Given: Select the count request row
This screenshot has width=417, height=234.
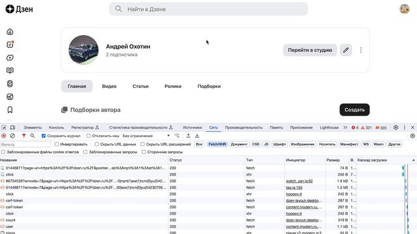Looking at the screenshot, I should tap(208, 220).
